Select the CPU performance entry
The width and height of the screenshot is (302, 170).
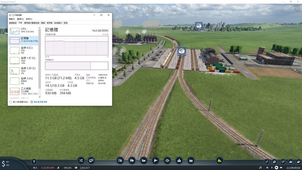(x=23, y=31)
